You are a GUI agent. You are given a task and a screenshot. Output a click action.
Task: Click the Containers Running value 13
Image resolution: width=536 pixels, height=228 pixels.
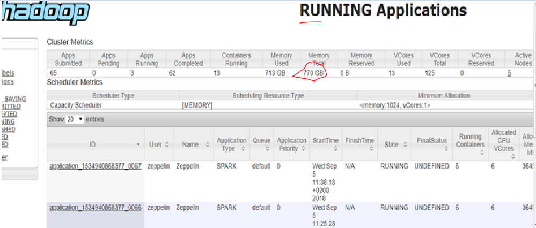click(217, 73)
